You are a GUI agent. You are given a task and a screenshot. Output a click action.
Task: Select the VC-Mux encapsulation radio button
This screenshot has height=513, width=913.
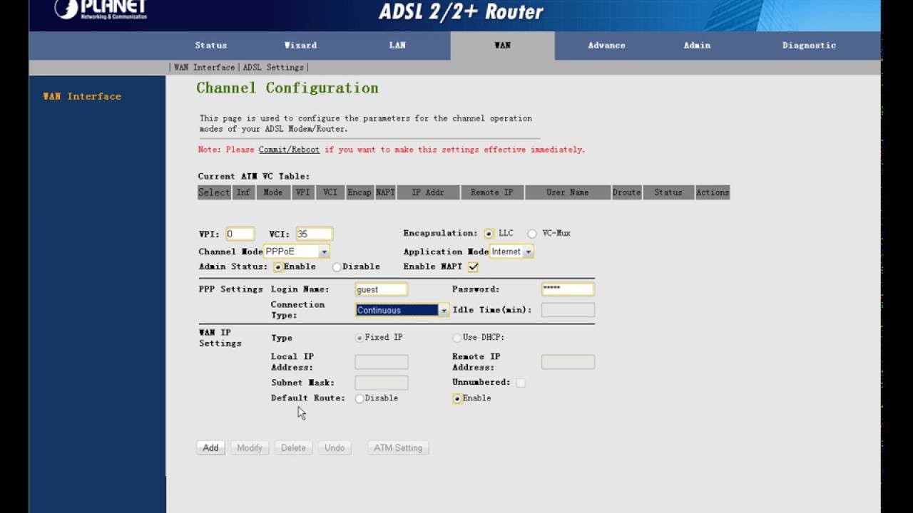point(532,234)
